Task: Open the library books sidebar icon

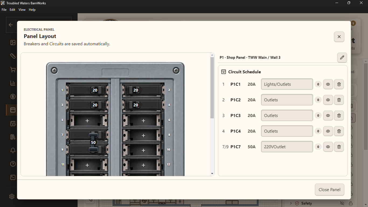Action: point(13,137)
